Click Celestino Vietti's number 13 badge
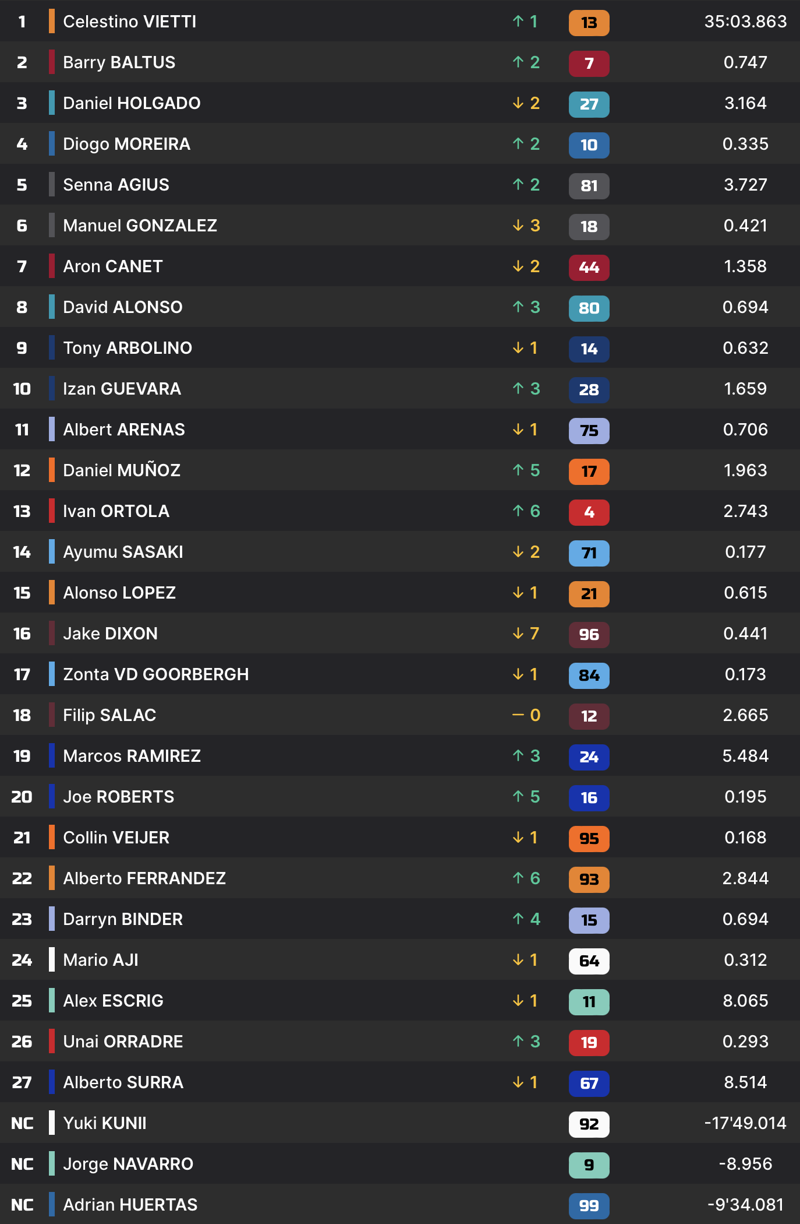 tap(589, 23)
